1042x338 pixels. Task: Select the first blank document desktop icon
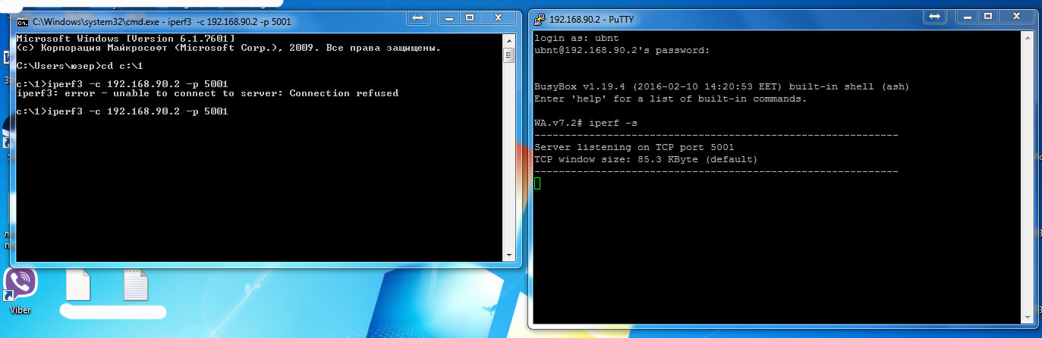point(78,286)
